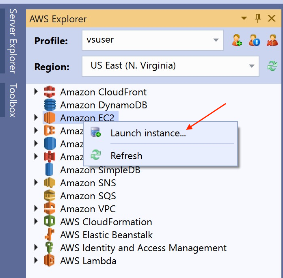The image size is (283, 278).
Task: Pin the AWS Explorer panel
Action: (258, 18)
